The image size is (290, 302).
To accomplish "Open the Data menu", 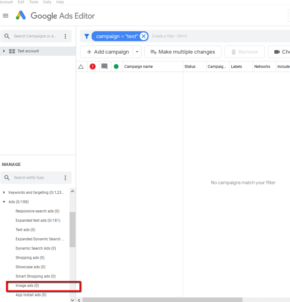I will point(47,2).
